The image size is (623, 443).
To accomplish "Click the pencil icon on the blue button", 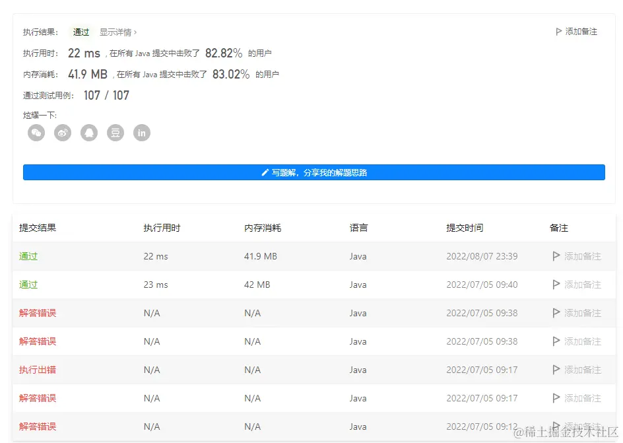I will click(265, 172).
